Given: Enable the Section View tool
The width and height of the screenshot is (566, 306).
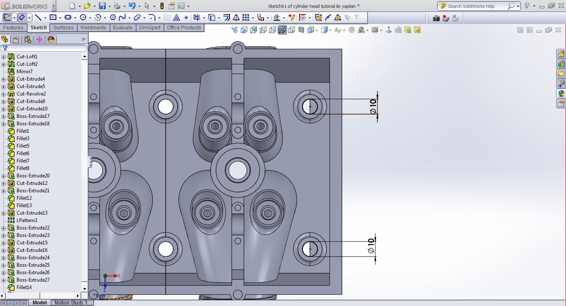Looking at the screenshot, I should tap(301, 29).
